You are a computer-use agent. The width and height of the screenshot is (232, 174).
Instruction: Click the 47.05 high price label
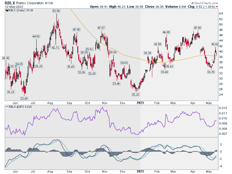[x=76, y=29]
